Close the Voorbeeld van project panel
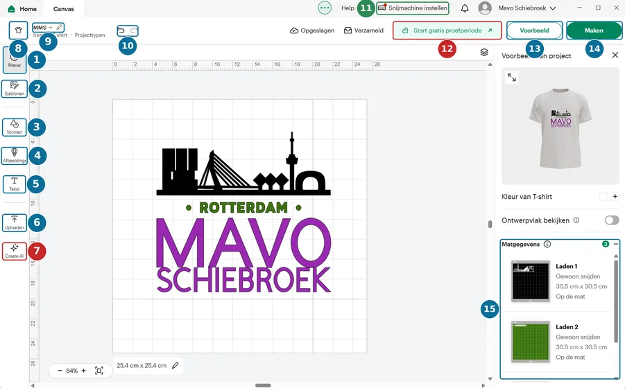 coord(615,55)
